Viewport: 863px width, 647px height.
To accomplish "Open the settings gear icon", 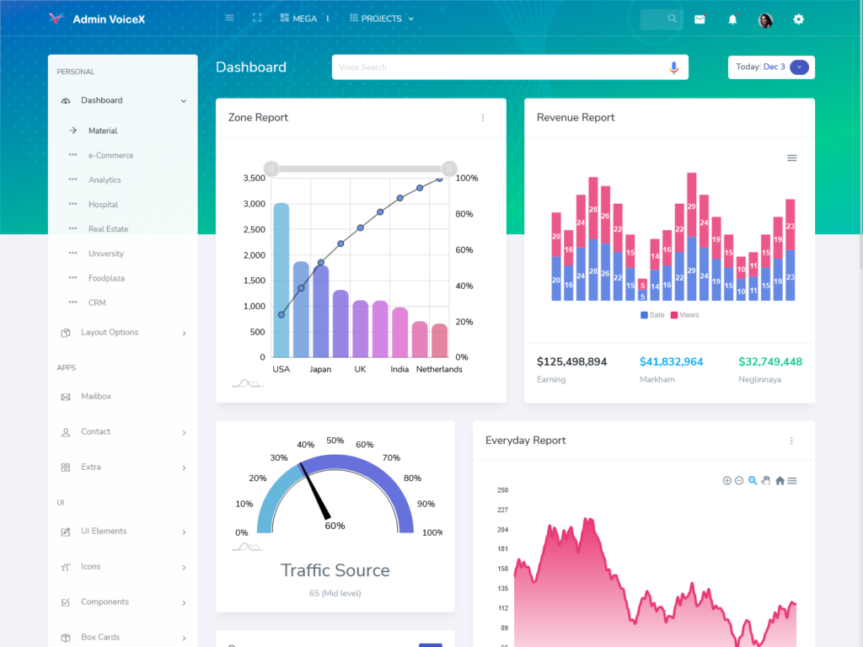I will click(799, 19).
